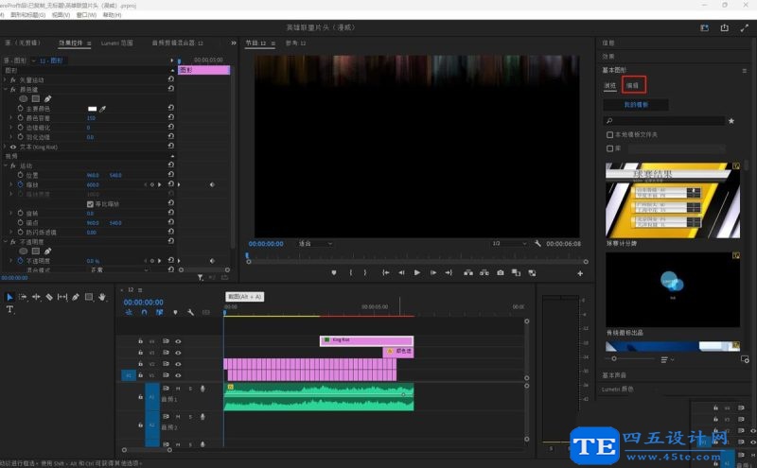This screenshot has width=757, height=468.
Task: Select the 球赛计分牌 template thumbnail
Action: [671, 199]
